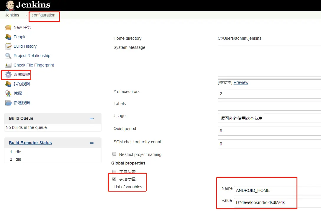Click the # of executors field
The height and width of the screenshot is (211, 321).
(x=269, y=94)
